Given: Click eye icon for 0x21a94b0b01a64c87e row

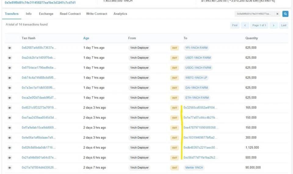Looking at the screenshot, I should [9, 158].
